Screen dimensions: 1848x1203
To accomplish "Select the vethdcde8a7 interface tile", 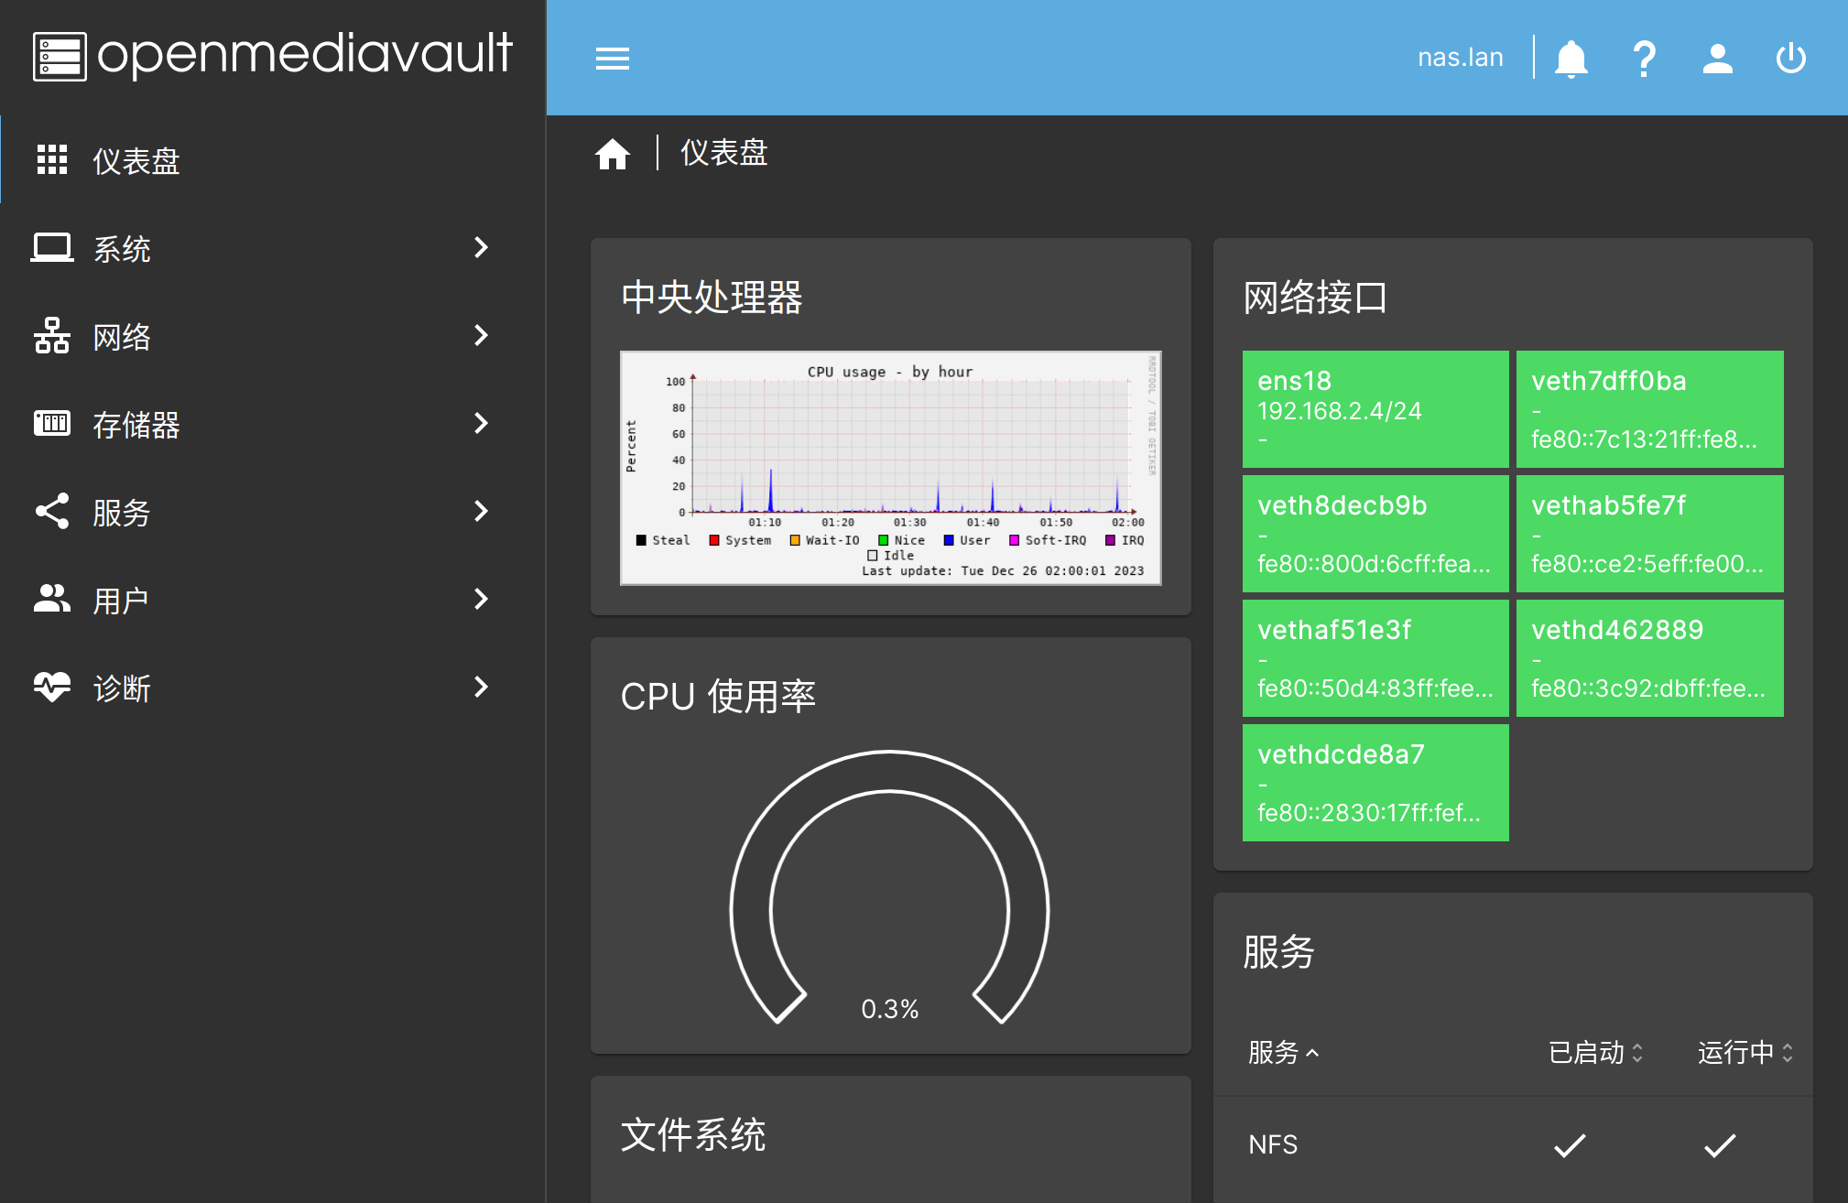I will point(1375,783).
